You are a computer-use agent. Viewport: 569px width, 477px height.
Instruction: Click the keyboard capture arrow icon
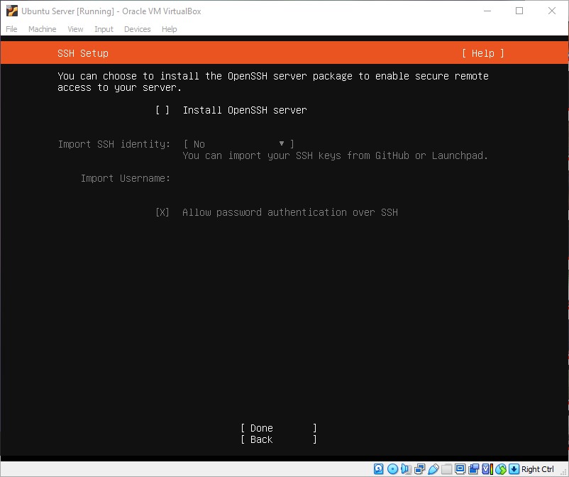click(x=514, y=469)
